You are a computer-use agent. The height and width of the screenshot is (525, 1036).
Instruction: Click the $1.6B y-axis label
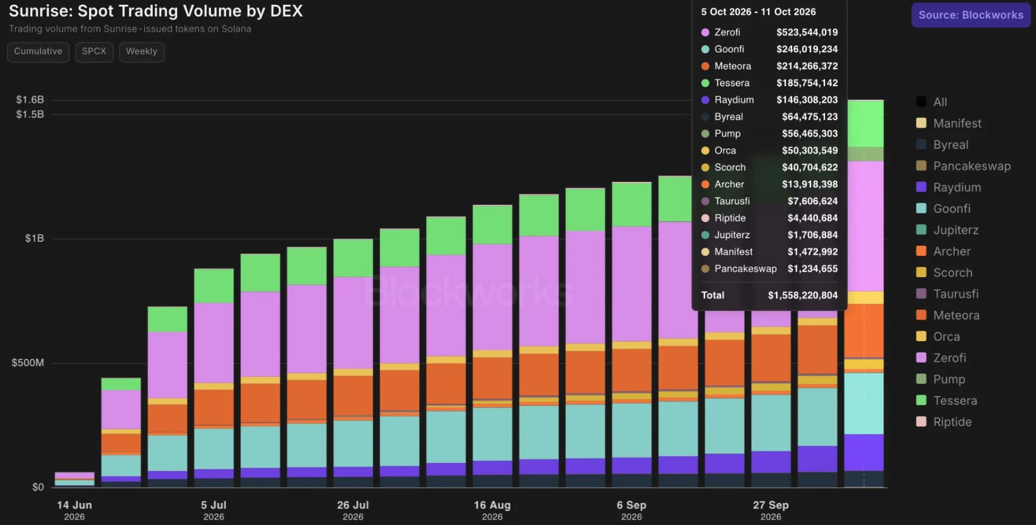(30, 100)
